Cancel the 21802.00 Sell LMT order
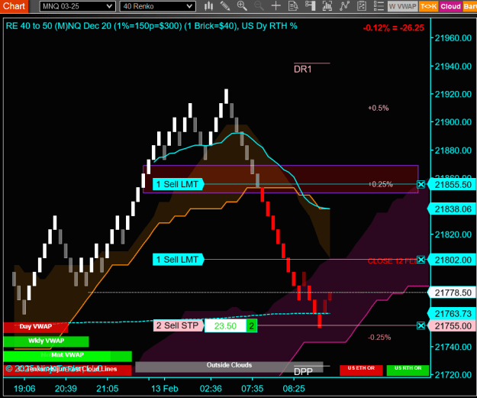The image size is (477, 398). pyautogui.click(x=421, y=260)
